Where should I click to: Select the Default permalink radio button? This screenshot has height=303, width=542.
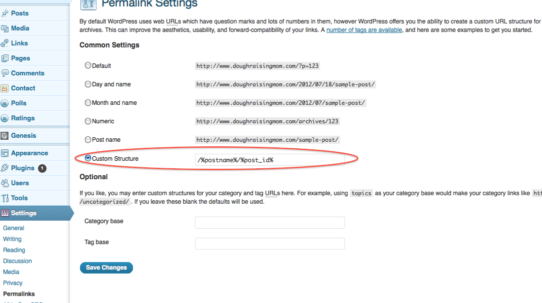click(88, 65)
